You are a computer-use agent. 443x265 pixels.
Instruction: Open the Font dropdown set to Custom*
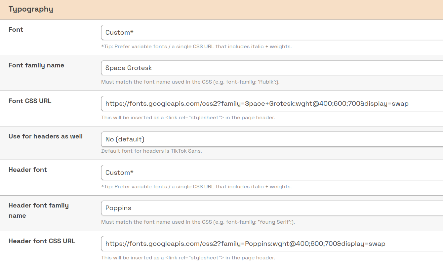pos(271,32)
